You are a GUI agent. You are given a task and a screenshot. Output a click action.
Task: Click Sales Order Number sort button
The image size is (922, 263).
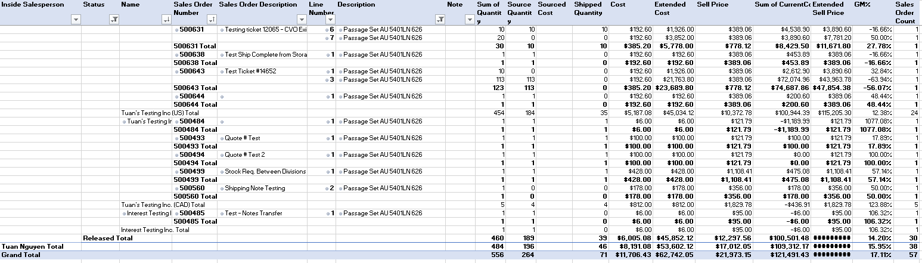(211, 20)
